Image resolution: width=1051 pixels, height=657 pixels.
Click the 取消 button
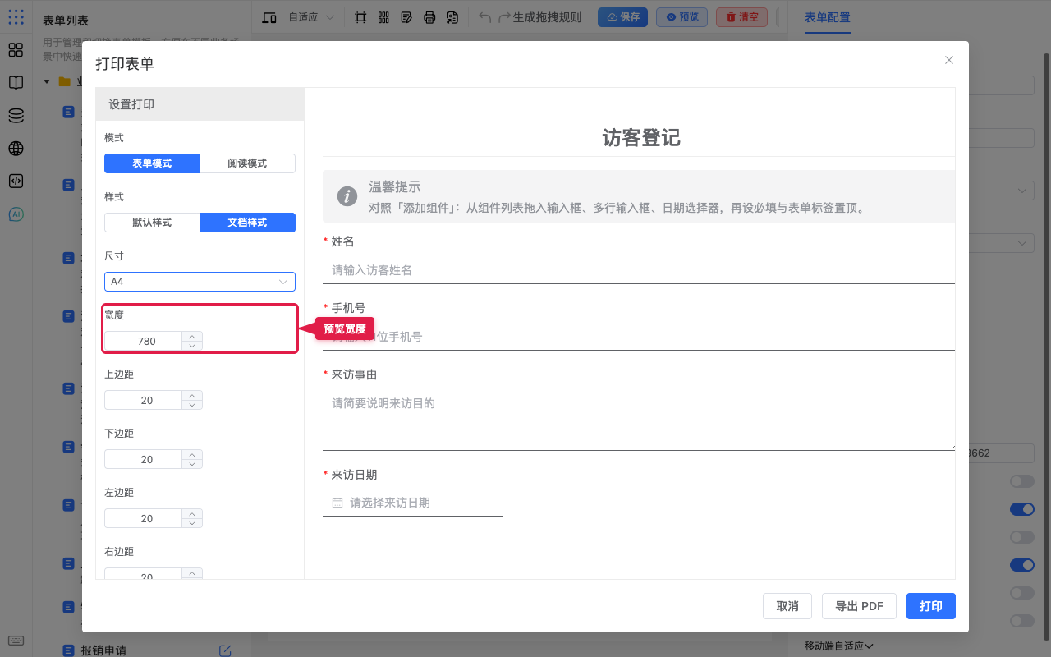[787, 606]
